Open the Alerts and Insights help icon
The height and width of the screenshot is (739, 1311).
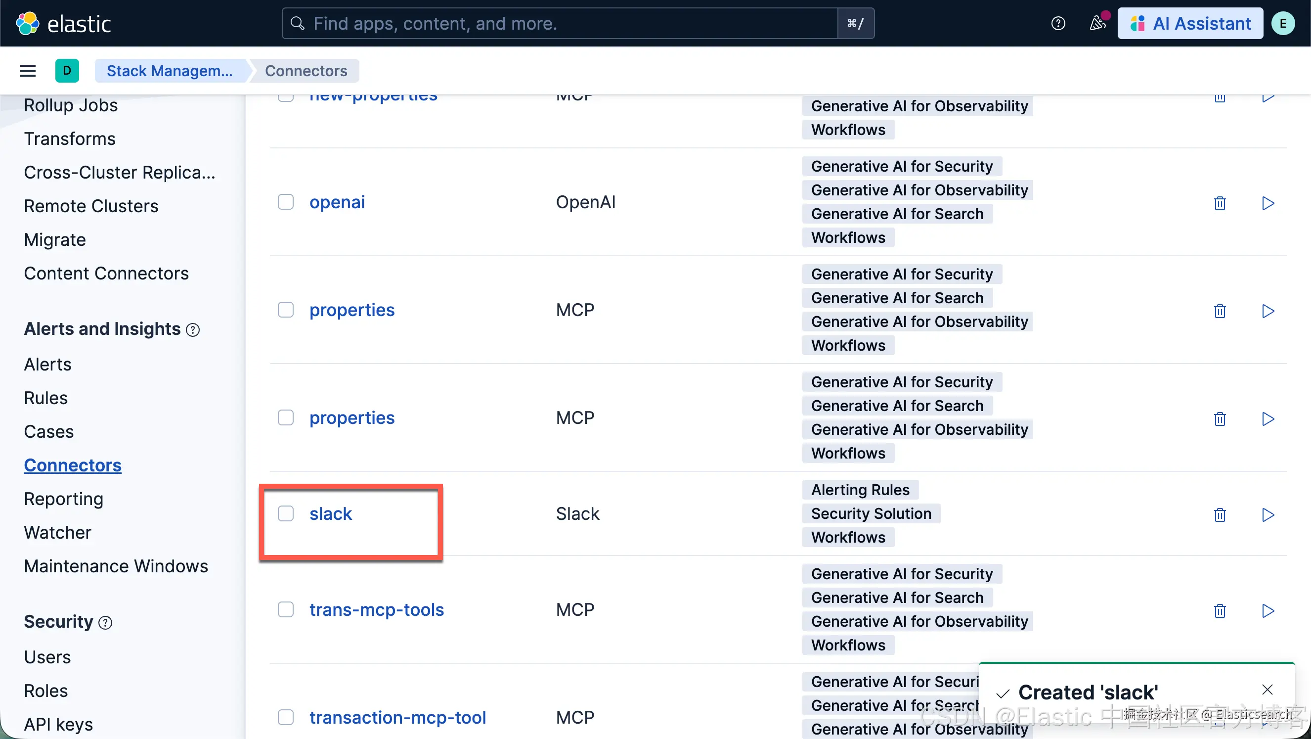193,330
